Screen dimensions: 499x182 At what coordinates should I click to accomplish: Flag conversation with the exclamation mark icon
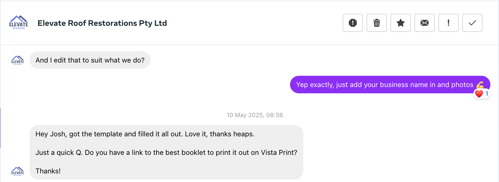point(449,23)
